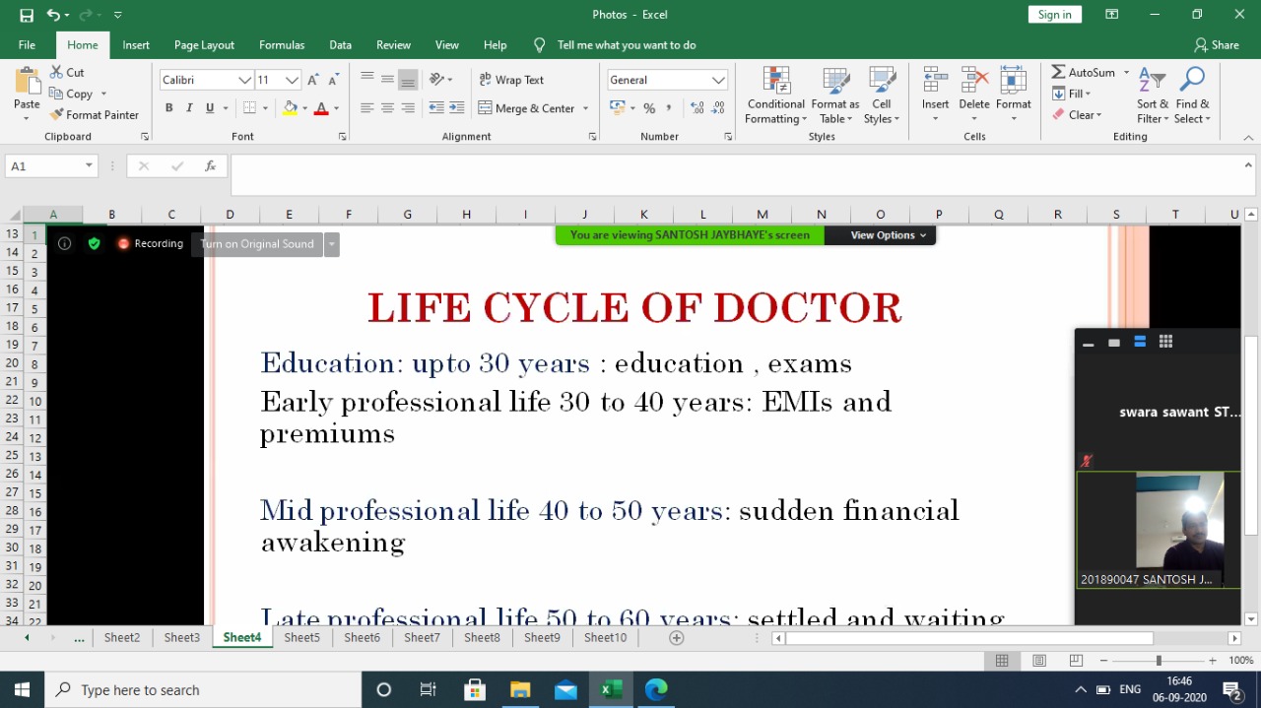Viewport: 1261px width, 708px height.
Task: Open the View Options dropdown
Action: (x=888, y=235)
